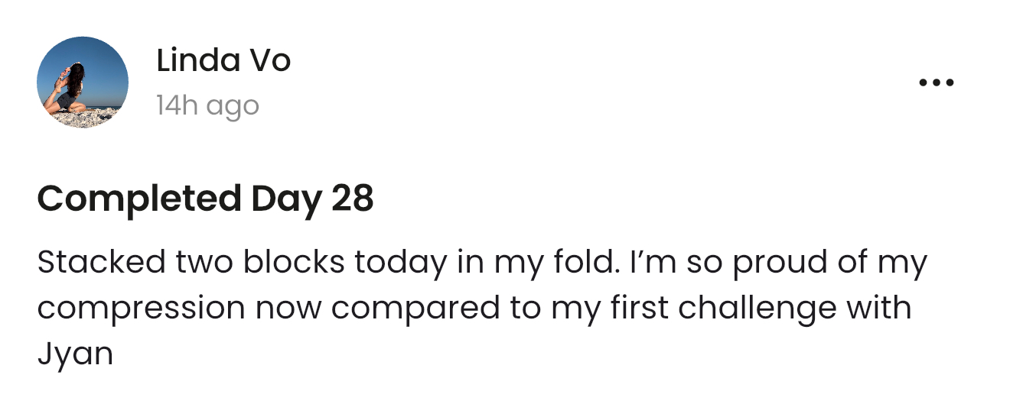Click the "14h ago" timestamp
This screenshot has width=1010, height=404.
pos(207,105)
